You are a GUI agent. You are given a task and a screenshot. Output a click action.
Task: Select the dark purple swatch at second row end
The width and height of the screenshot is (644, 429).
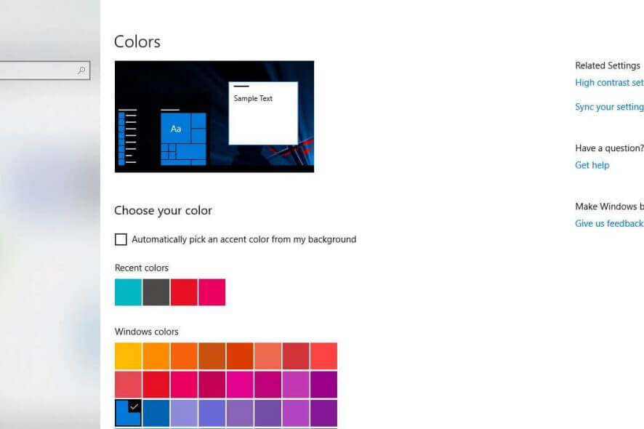[x=323, y=384]
